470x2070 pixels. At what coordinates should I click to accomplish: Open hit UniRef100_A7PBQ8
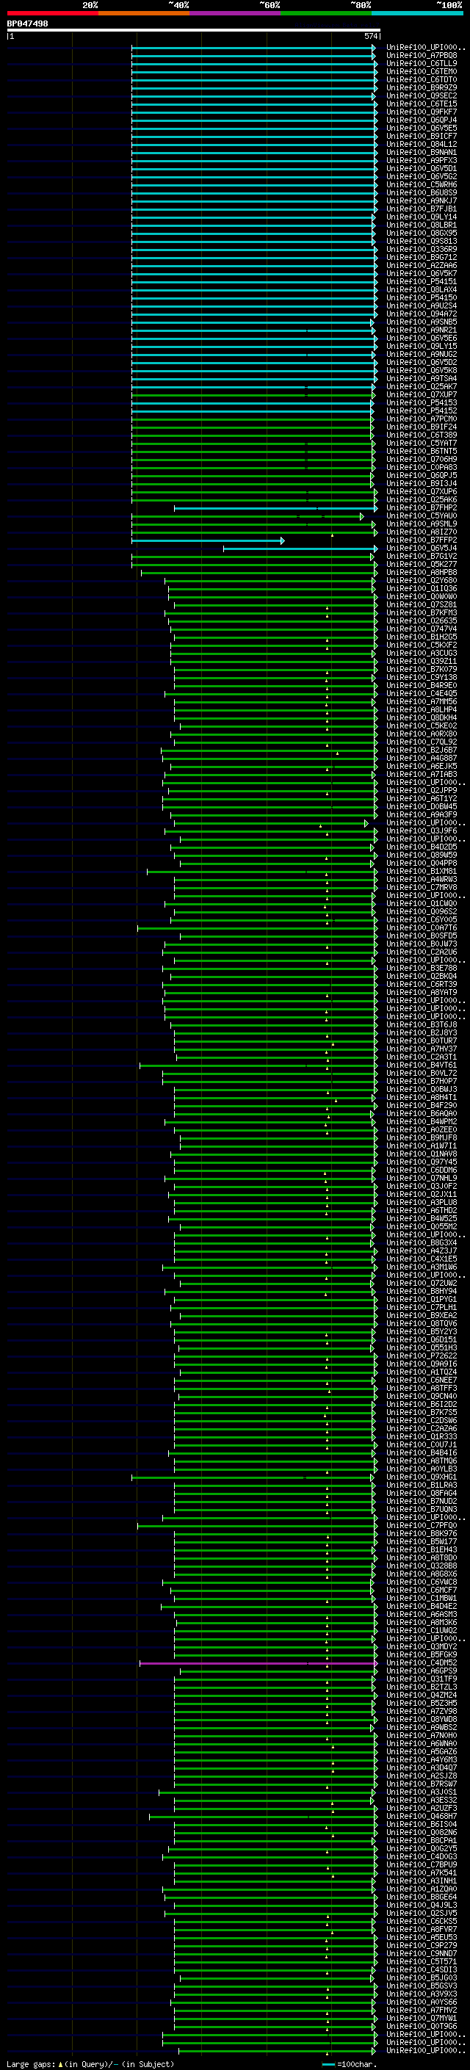pyautogui.click(x=421, y=56)
